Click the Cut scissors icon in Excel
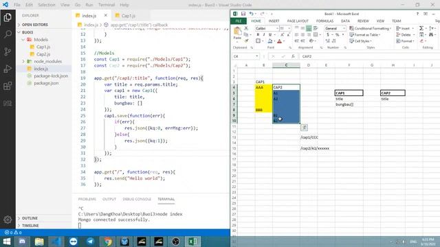Image resolution: width=440 pixels, height=247 pixels. pos(246,28)
